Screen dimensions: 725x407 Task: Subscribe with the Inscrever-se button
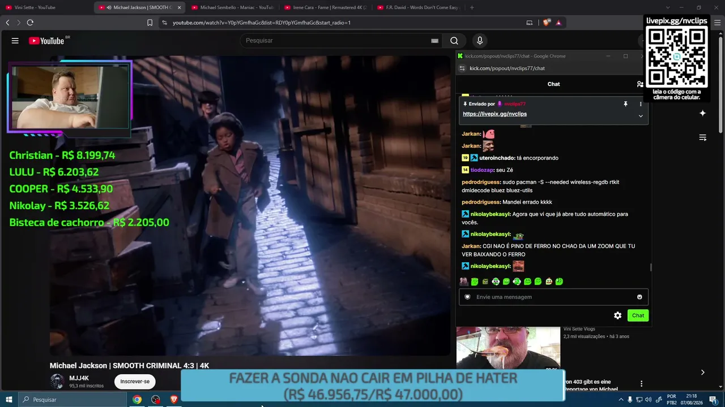pyautogui.click(x=135, y=382)
